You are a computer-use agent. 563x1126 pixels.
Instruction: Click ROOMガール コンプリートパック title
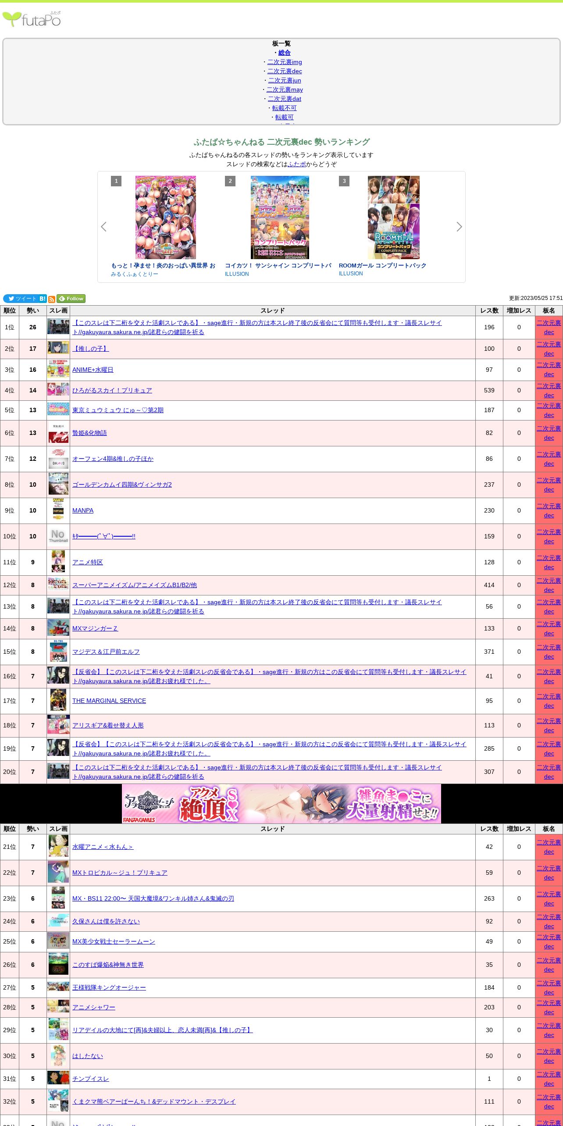(382, 265)
